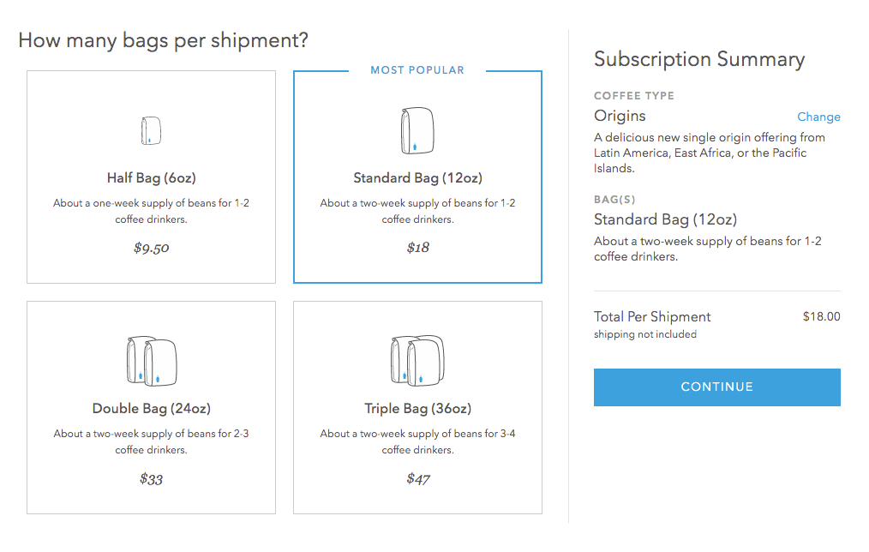Click the Double Bag two-bags icon

click(152, 361)
